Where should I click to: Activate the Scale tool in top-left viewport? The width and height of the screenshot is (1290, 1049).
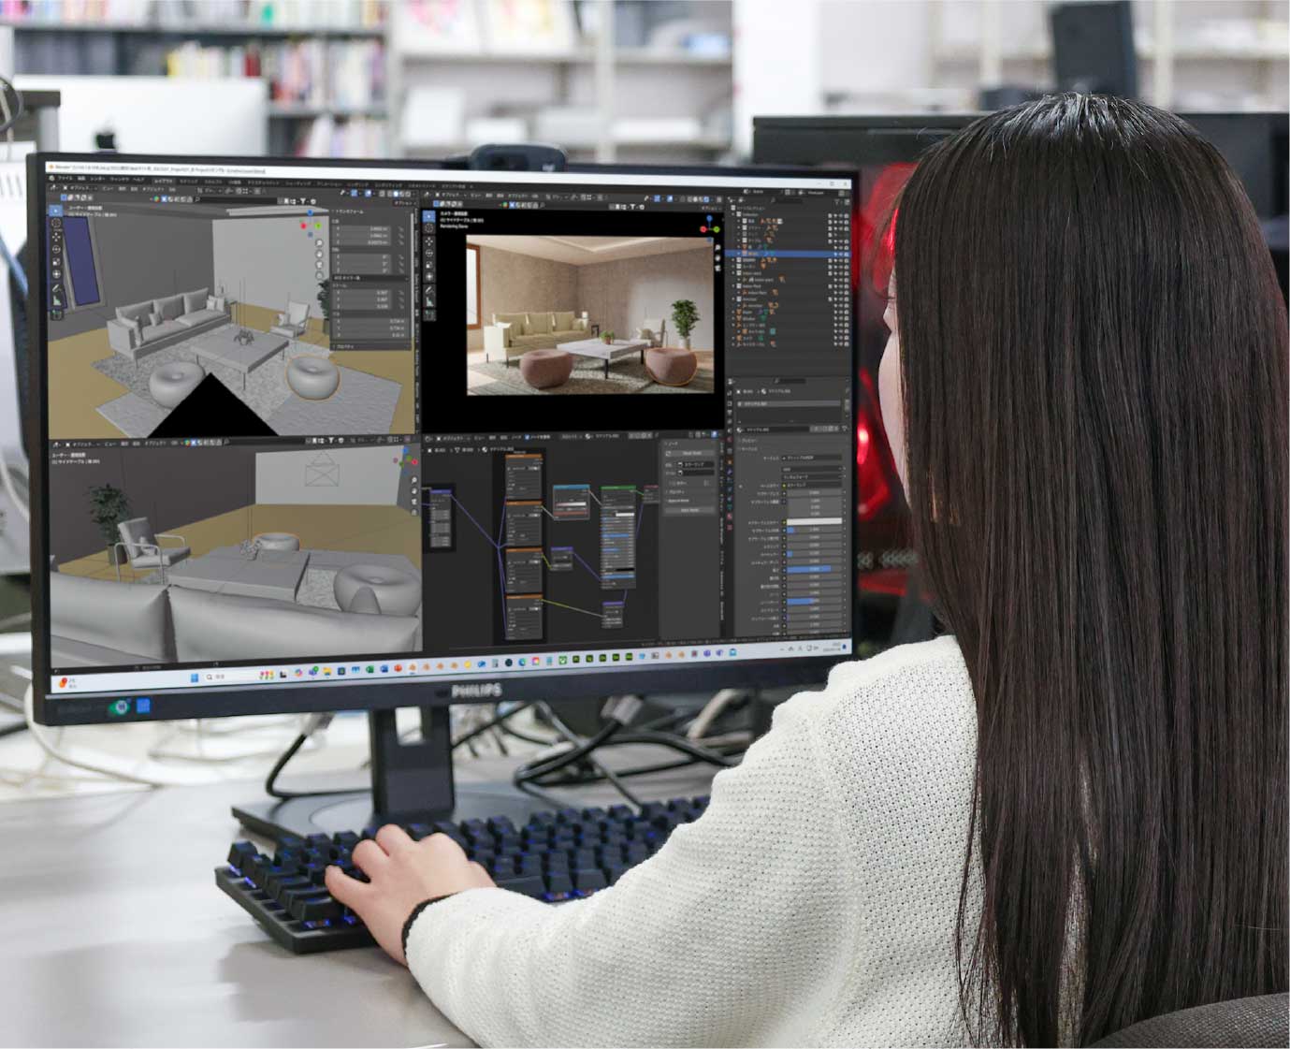[x=56, y=261]
